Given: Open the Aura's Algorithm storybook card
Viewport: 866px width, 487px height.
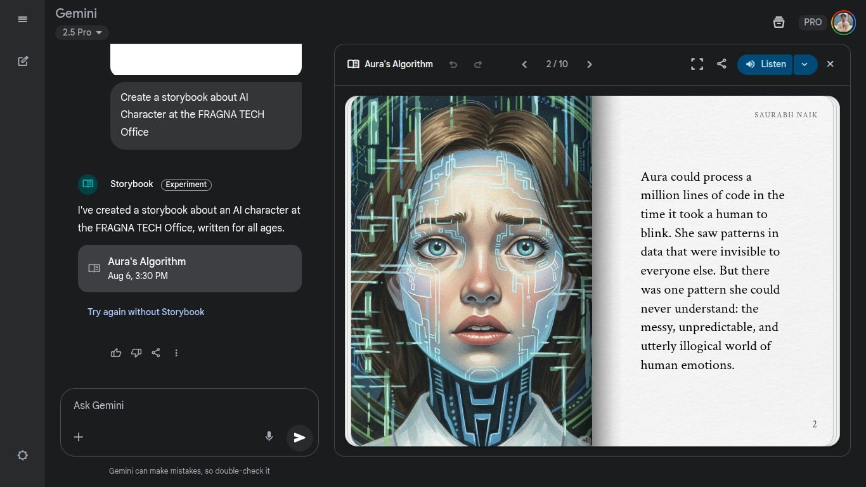Looking at the screenshot, I should [x=190, y=268].
